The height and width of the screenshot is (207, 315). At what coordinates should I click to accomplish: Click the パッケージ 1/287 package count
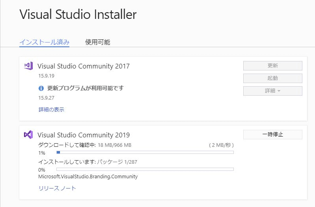[x=117, y=162]
